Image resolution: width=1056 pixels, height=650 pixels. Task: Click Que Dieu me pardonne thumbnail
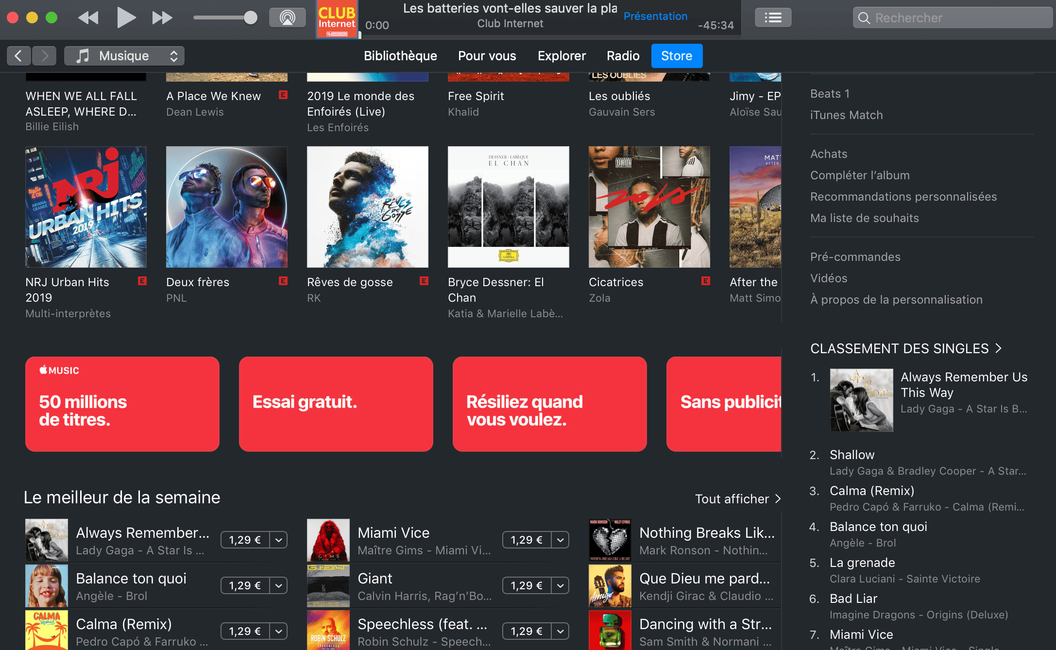tap(610, 586)
